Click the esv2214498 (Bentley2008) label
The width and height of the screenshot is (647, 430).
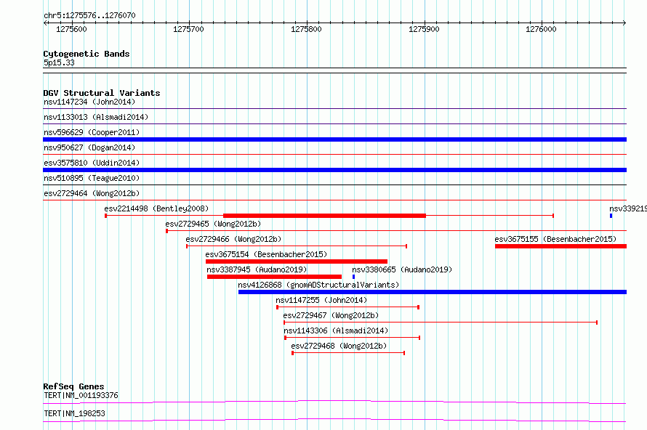[156, 208]
